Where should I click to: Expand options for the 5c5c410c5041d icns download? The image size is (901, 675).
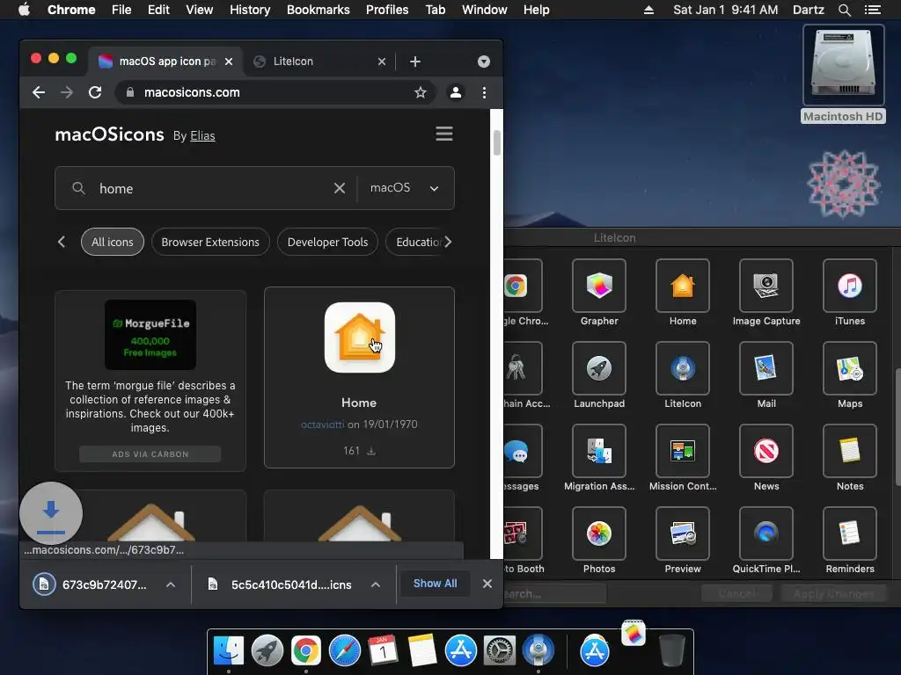point(375,584)
